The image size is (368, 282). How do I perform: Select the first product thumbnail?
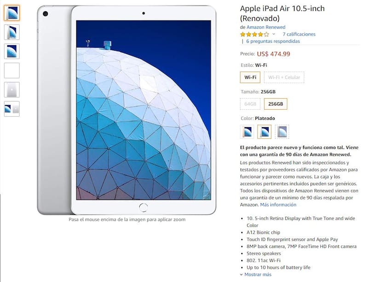12,13
